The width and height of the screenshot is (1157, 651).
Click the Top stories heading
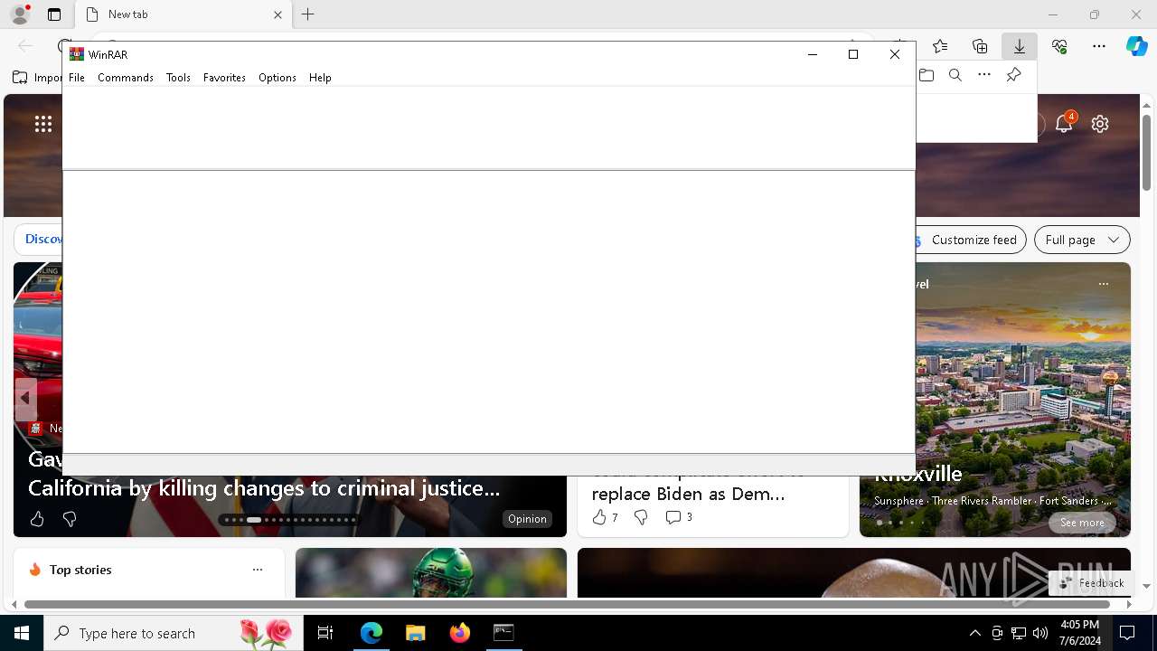[x=80, y=570]
